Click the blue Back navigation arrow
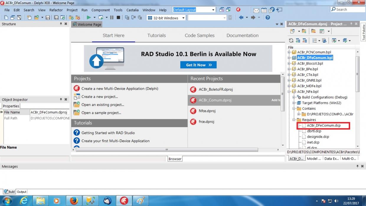The width and height of the screenshot is (366, 206). point(241,17)
